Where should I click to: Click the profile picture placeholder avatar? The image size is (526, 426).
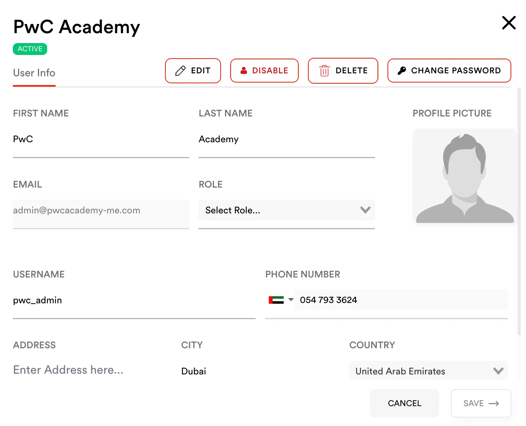coord(464,176)
